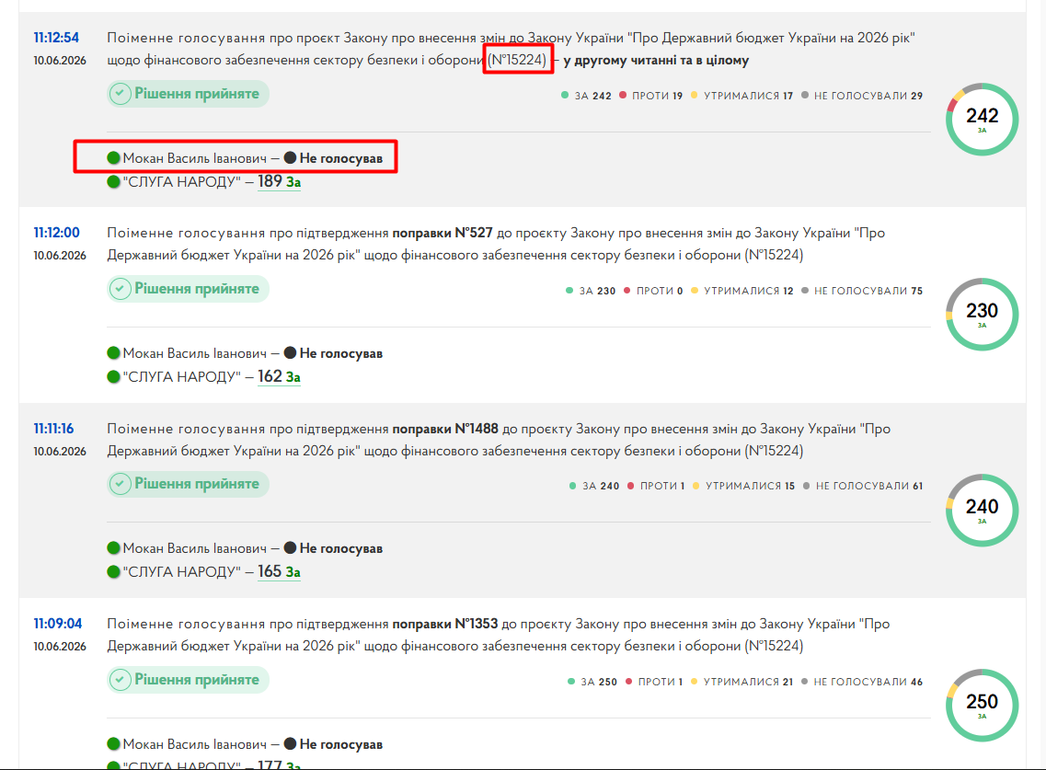
Task: Click the "189 За" faction vote link
Action: [279, 181]
